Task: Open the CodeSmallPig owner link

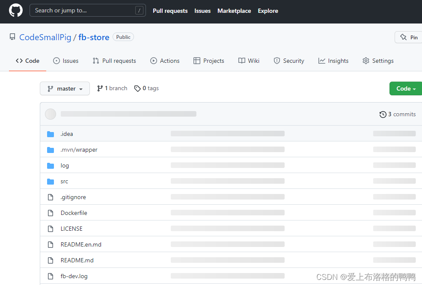Action: point(45,37)
